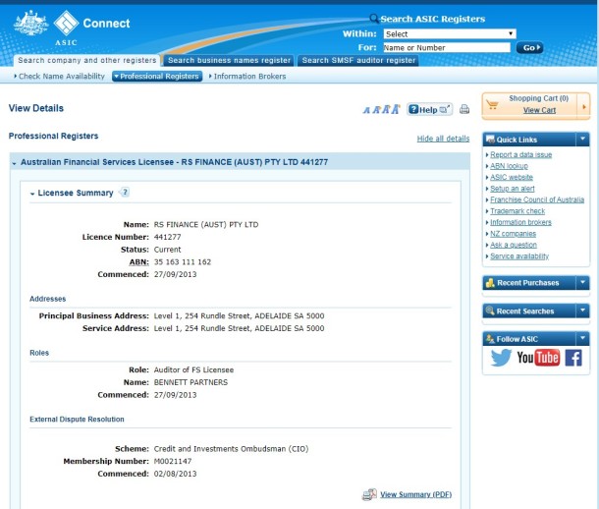
Task: Collapse the Licensee Summary section
Action: pos(32,194)
